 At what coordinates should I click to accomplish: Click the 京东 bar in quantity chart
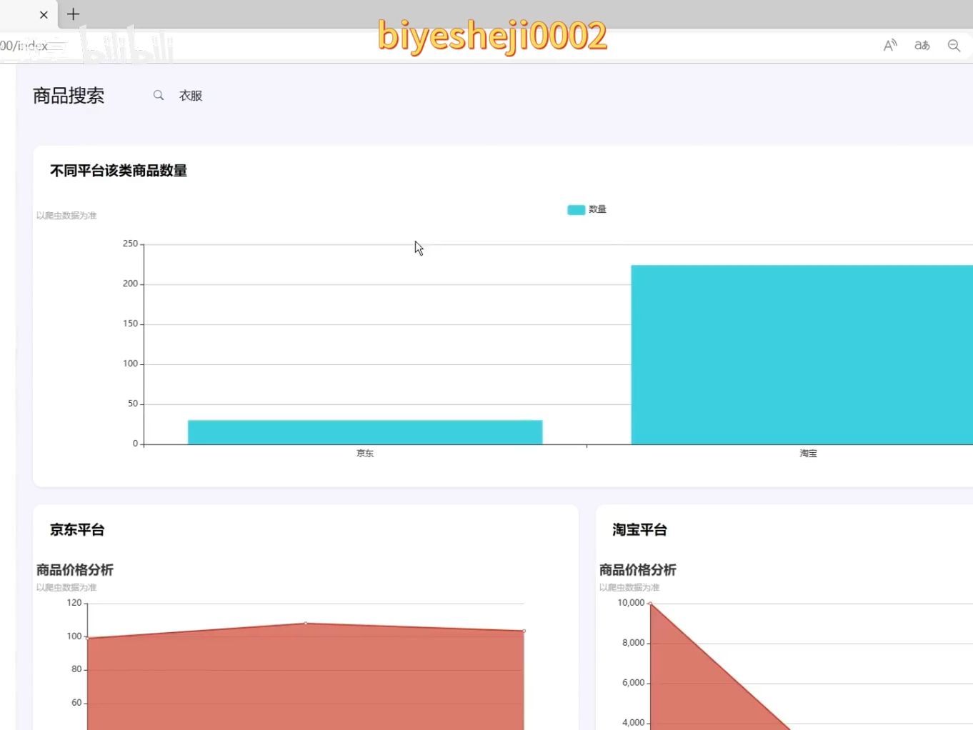(365, 432)
